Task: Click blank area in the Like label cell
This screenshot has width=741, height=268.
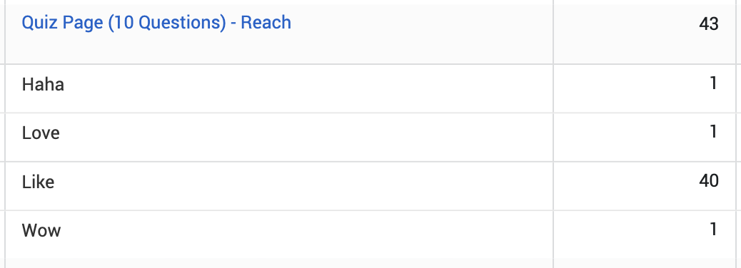Action: 303,186
